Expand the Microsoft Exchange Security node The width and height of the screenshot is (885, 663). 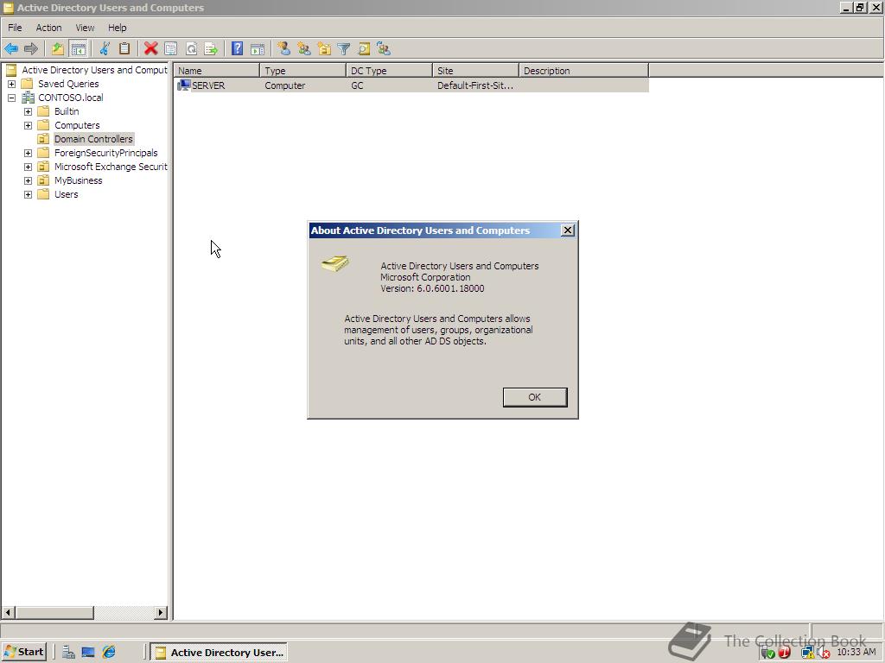(28, 167)
